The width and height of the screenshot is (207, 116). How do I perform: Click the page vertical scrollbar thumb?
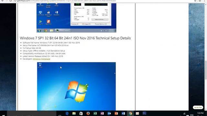coord(206,70)
